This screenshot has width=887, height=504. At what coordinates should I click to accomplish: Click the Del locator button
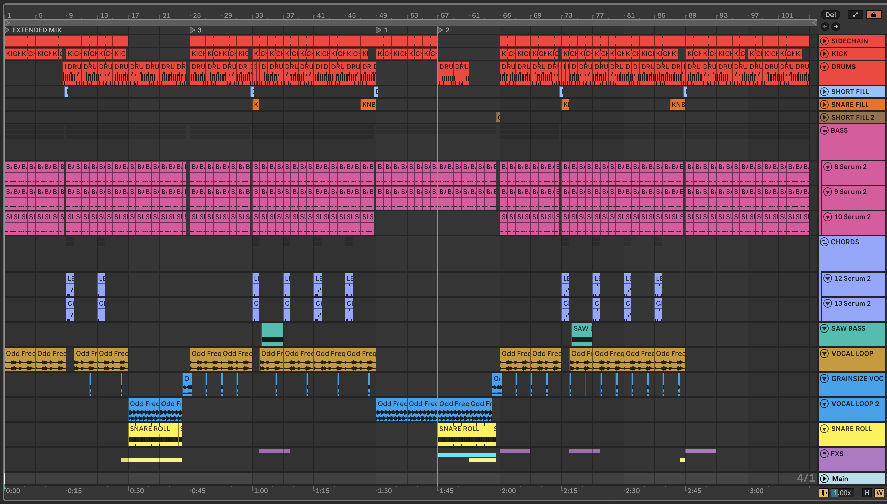tap(830, 15)
